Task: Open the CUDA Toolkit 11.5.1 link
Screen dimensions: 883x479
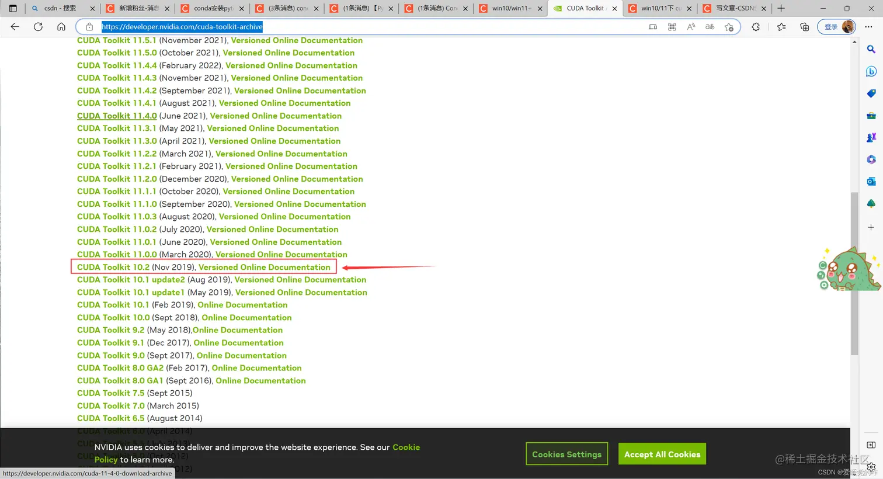Action: [117, 40]
